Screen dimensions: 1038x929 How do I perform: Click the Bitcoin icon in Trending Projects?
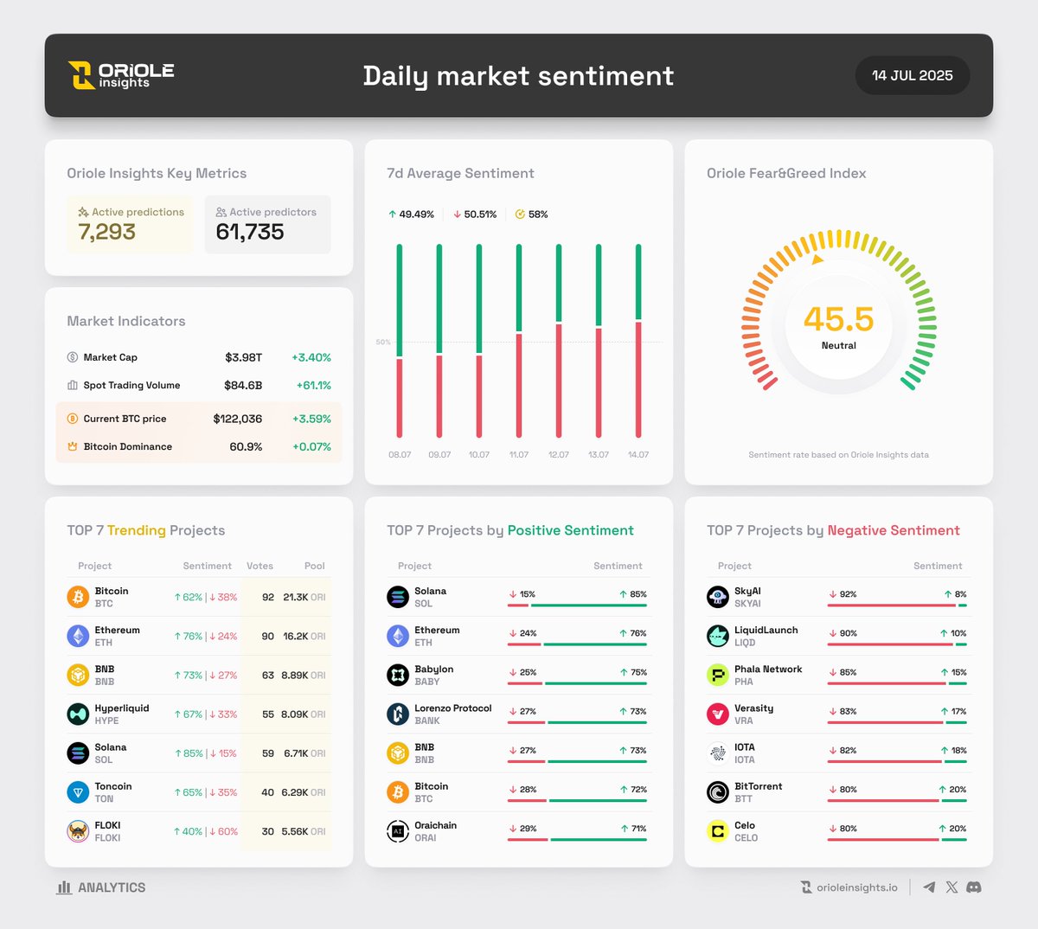78,597
